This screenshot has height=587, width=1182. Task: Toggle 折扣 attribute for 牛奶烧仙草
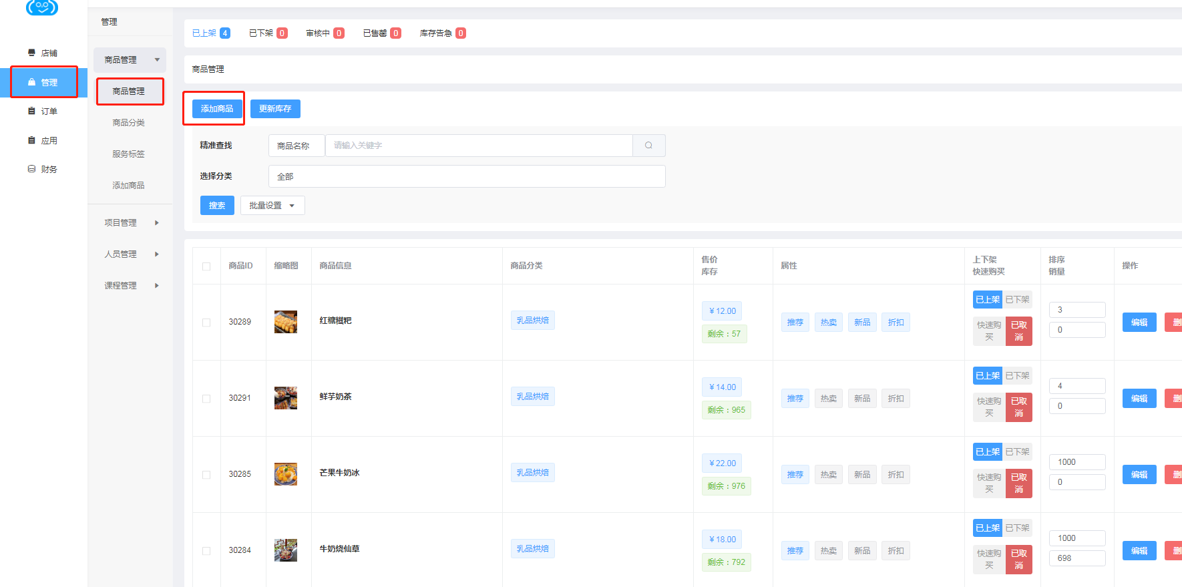(896, 551)
